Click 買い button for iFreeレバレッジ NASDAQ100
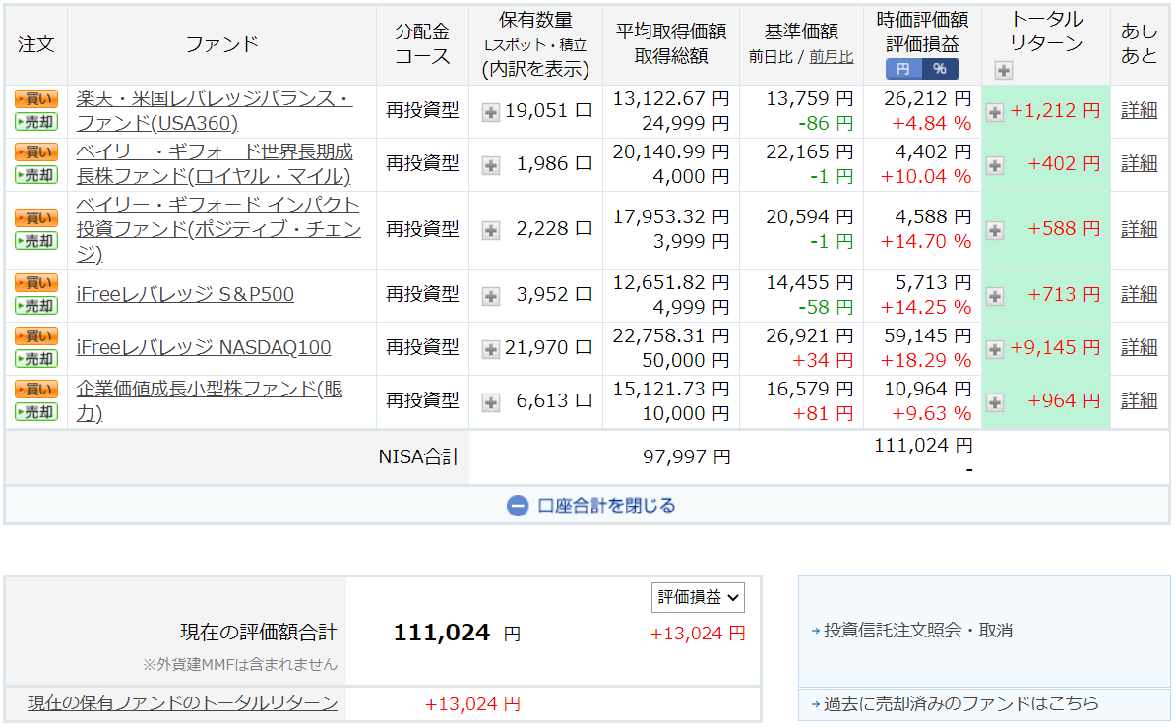Image resolution: width=1176 pixels, height=727 pixels. click(36, 336)
